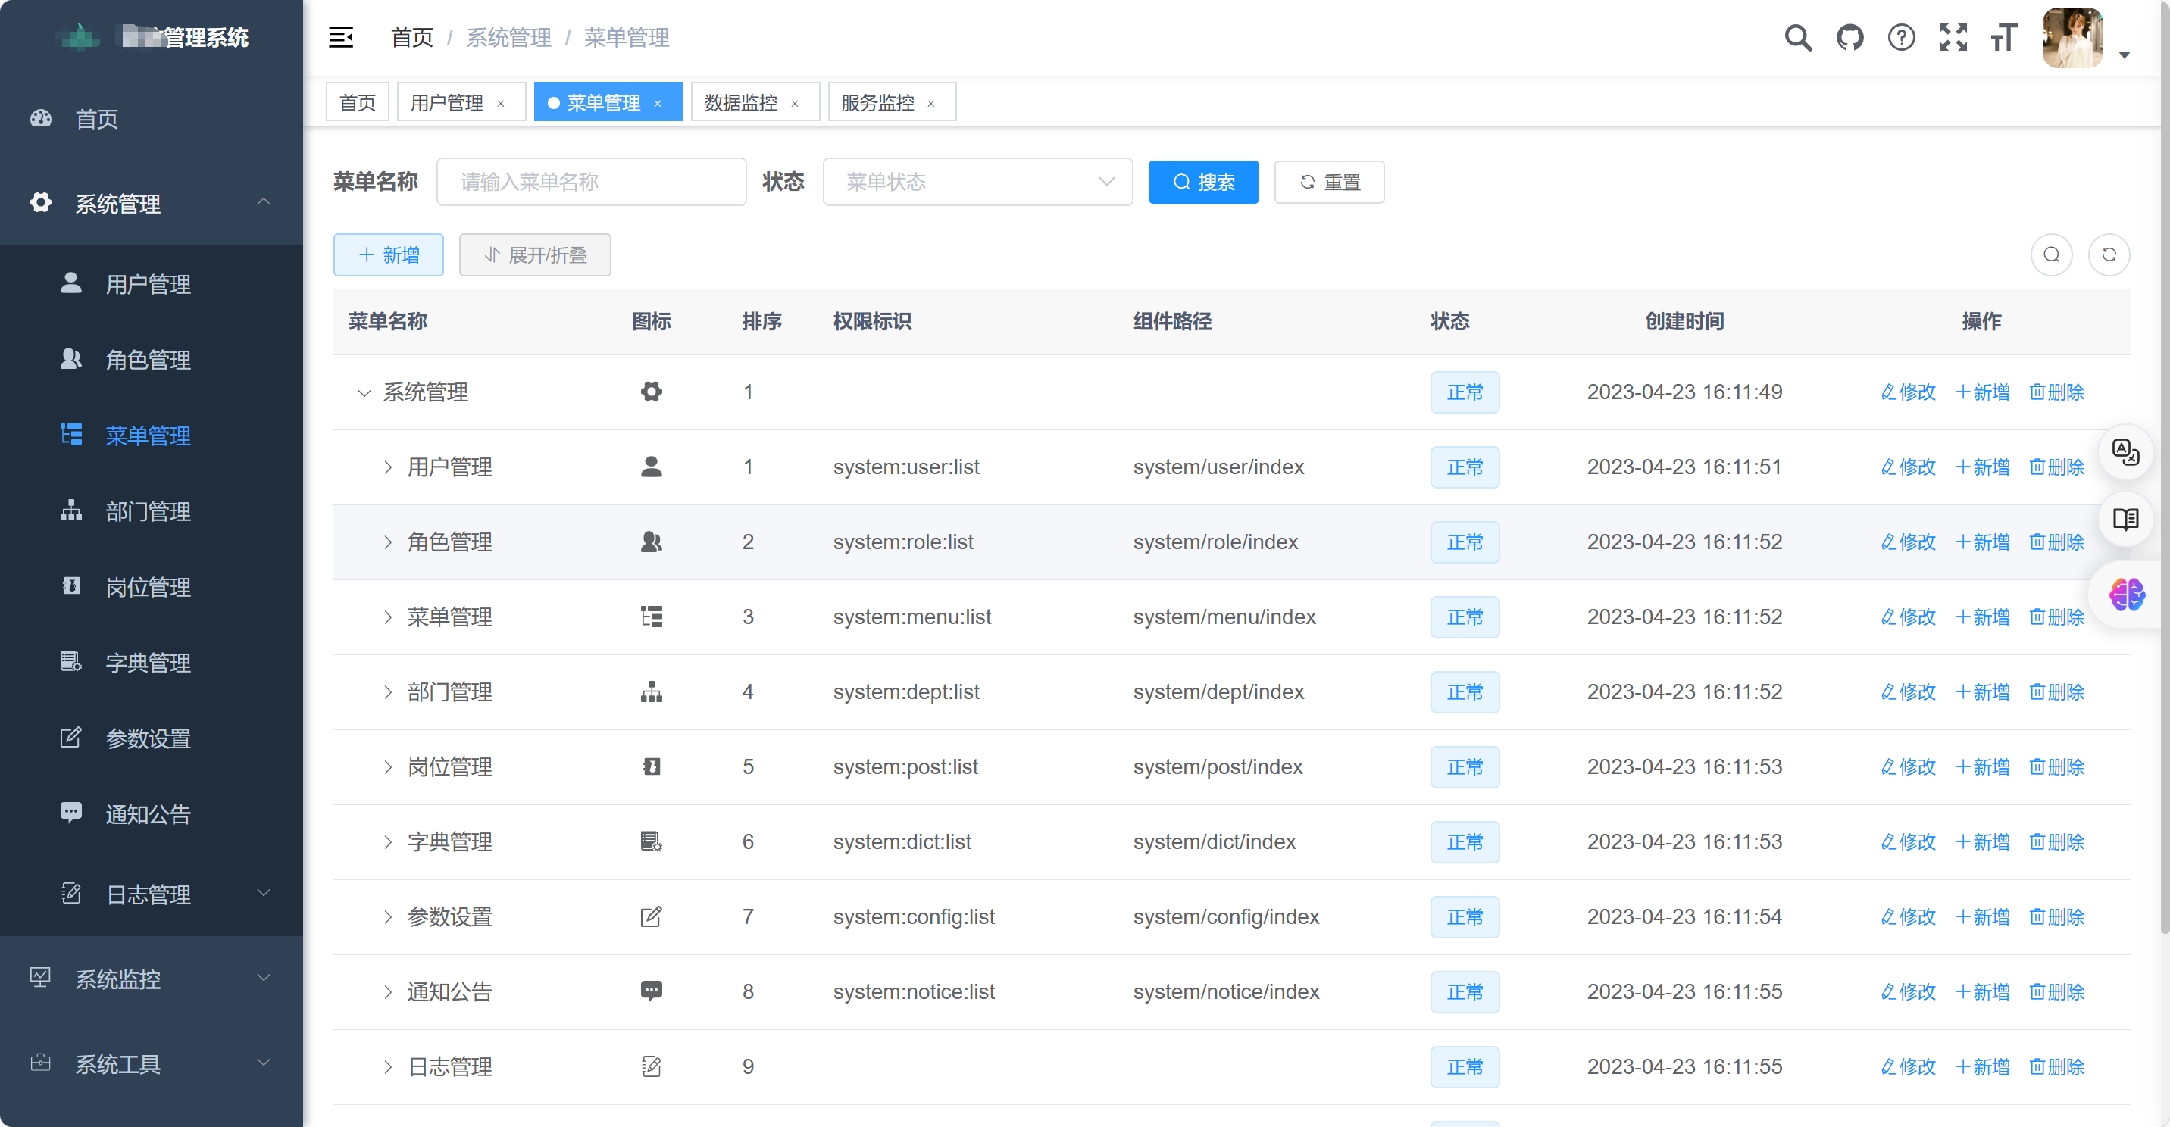Click the avatar dropdown caret
This screenshot has height=1127, width=2170.
coord(2125,55)
